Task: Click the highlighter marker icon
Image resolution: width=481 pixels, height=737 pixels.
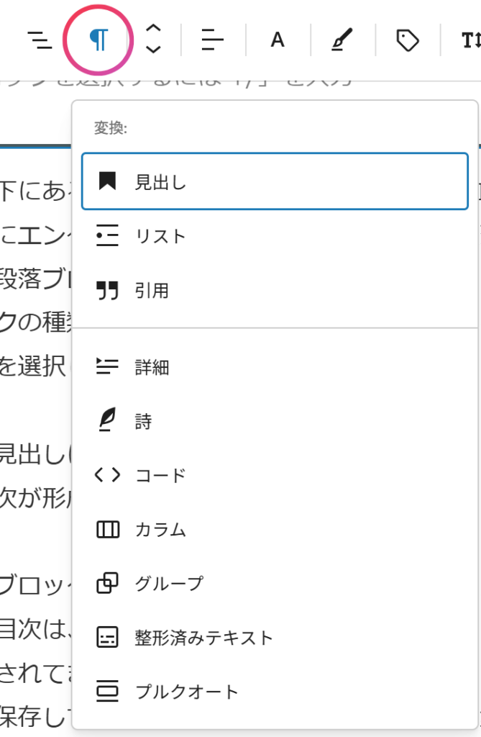Action: click(x=342, y=40)
